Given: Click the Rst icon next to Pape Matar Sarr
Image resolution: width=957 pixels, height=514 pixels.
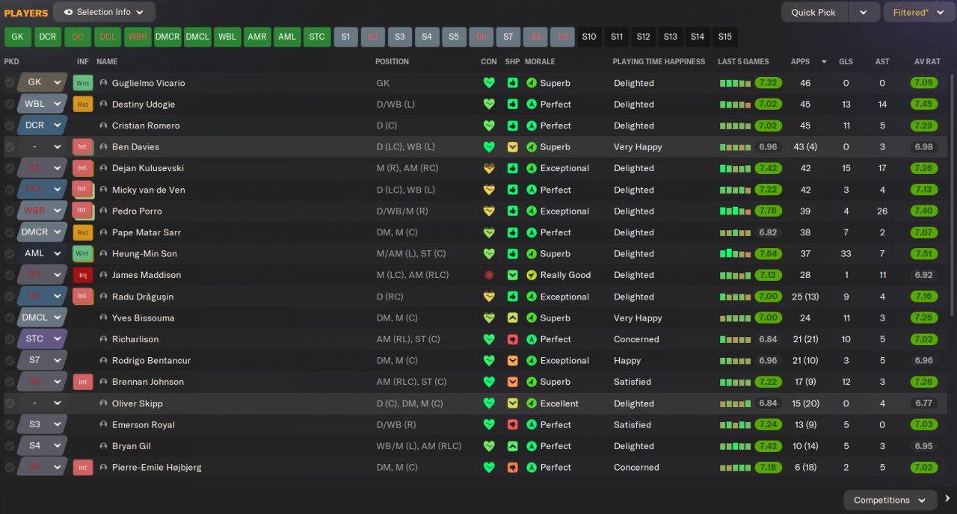Looking at the screenshot, I should (x=83, y=232).
